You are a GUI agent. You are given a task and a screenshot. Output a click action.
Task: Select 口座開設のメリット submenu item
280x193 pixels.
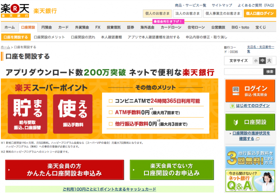pos(49,37)
